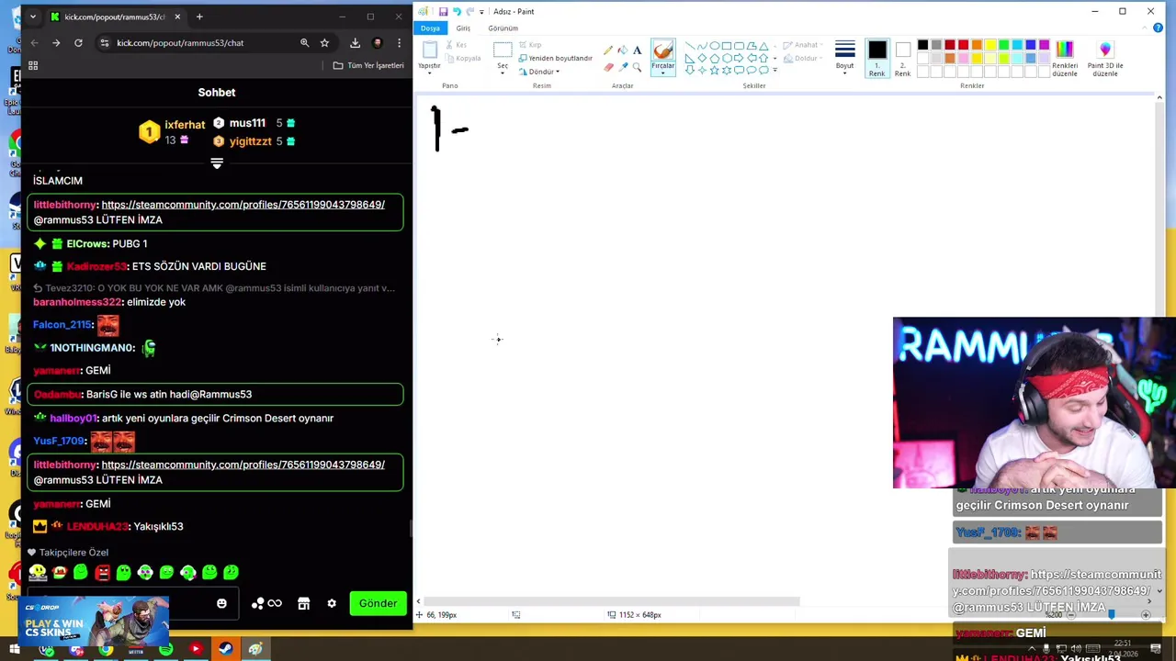Select the Fill with color bucket tool
Image resolution: width=1176 pixels, height=661 pixels.
point(623,50)
